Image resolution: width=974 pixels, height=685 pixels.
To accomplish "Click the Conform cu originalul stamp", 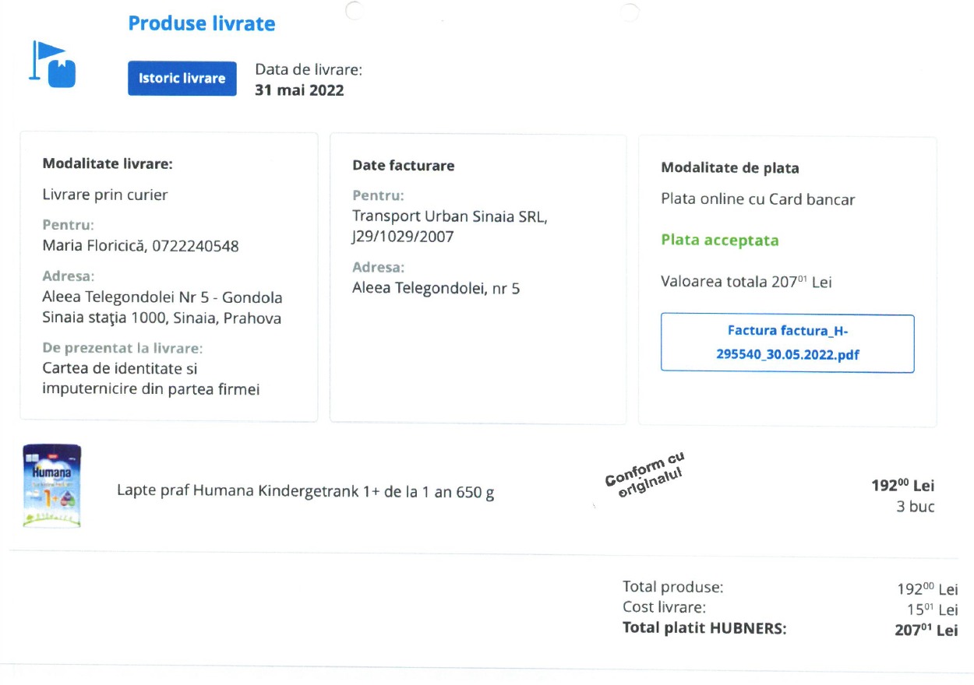I will click(x=644, y=474).
